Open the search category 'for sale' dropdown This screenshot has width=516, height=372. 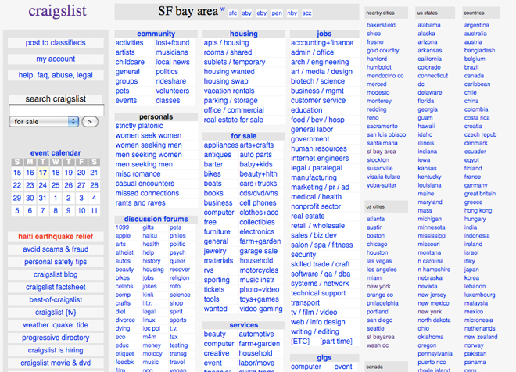point(45,122)
